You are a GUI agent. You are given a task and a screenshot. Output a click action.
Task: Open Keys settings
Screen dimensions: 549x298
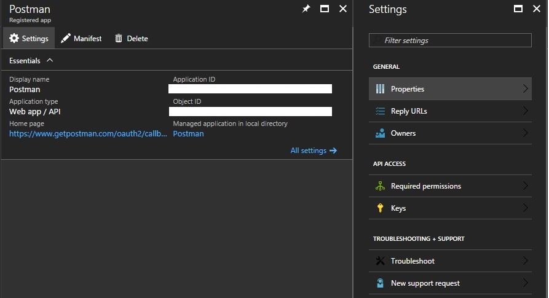(450, 208)
